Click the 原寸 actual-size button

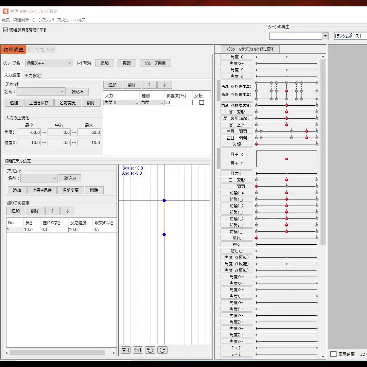126,350
